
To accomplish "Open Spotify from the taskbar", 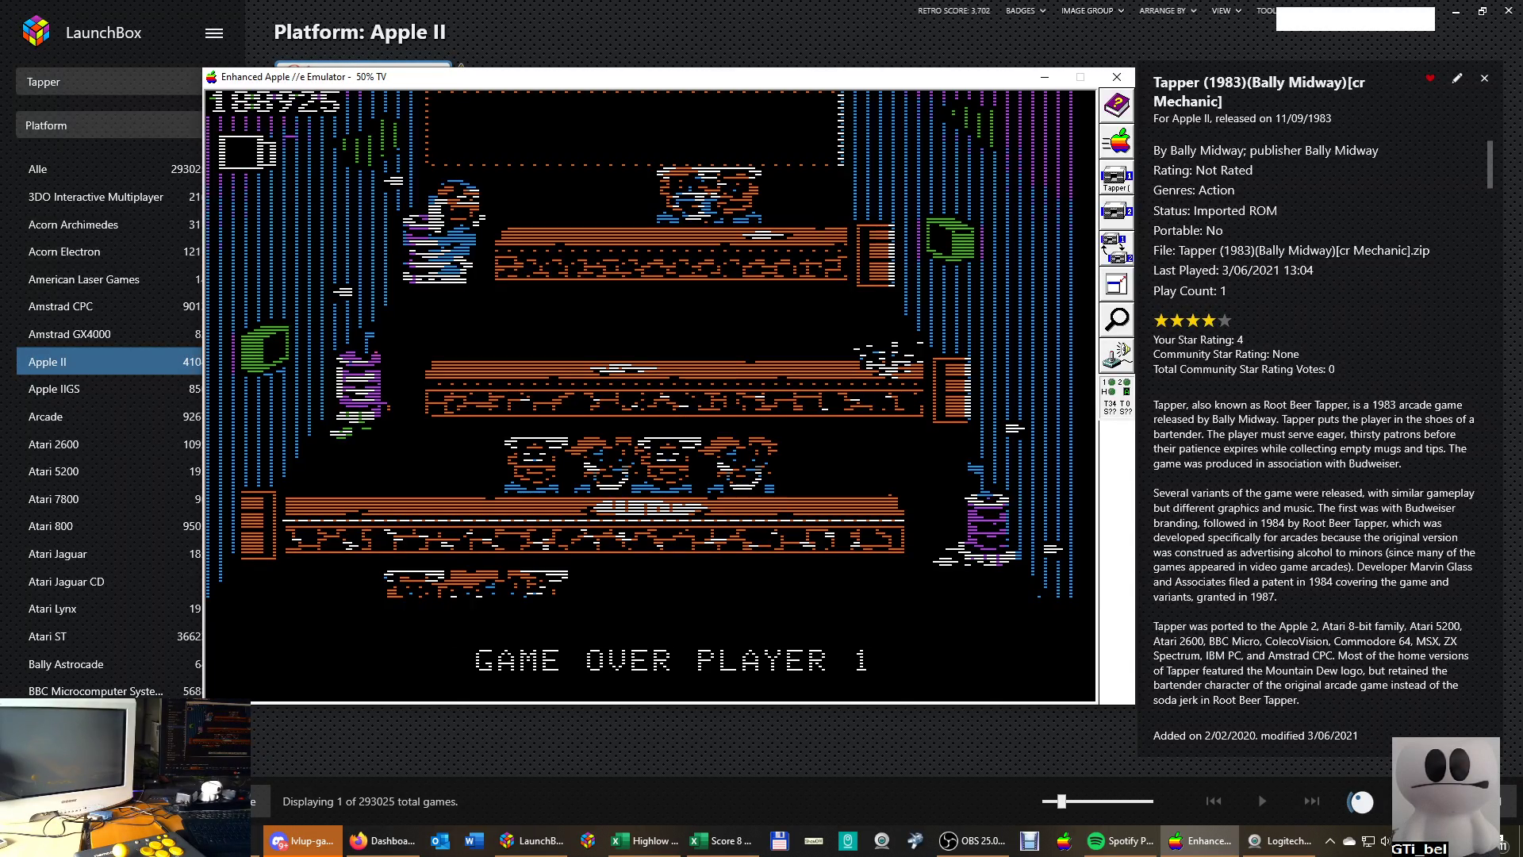I will coord(1122,841).
